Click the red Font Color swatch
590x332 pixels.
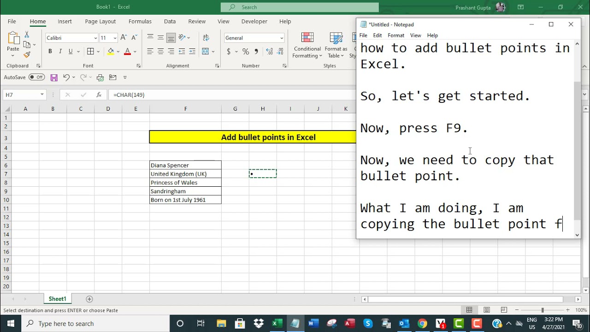(128, 51)
